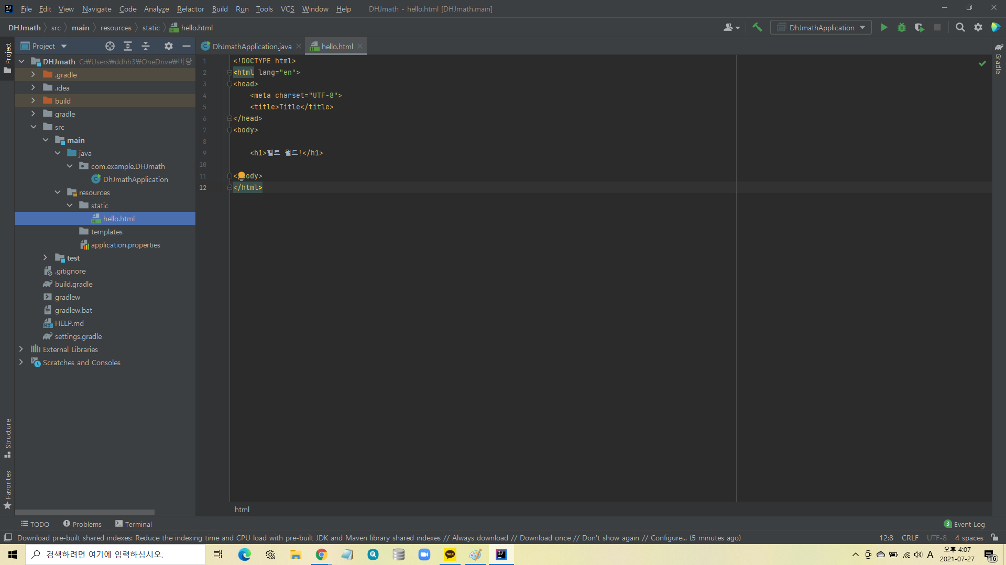Toggle the Gradle tool window on right edge

999,59
